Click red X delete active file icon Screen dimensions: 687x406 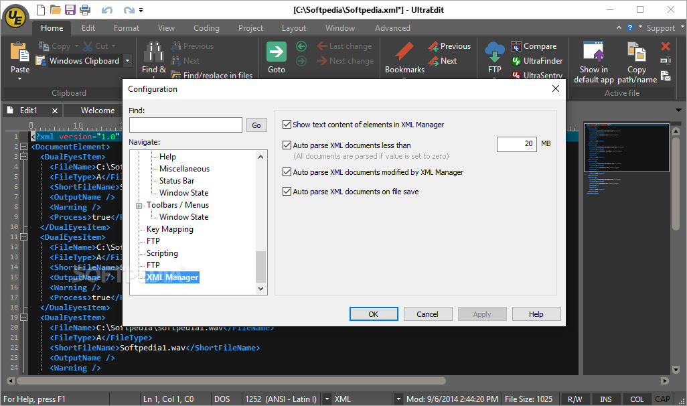pyautogui.click(x=666, y=46)
